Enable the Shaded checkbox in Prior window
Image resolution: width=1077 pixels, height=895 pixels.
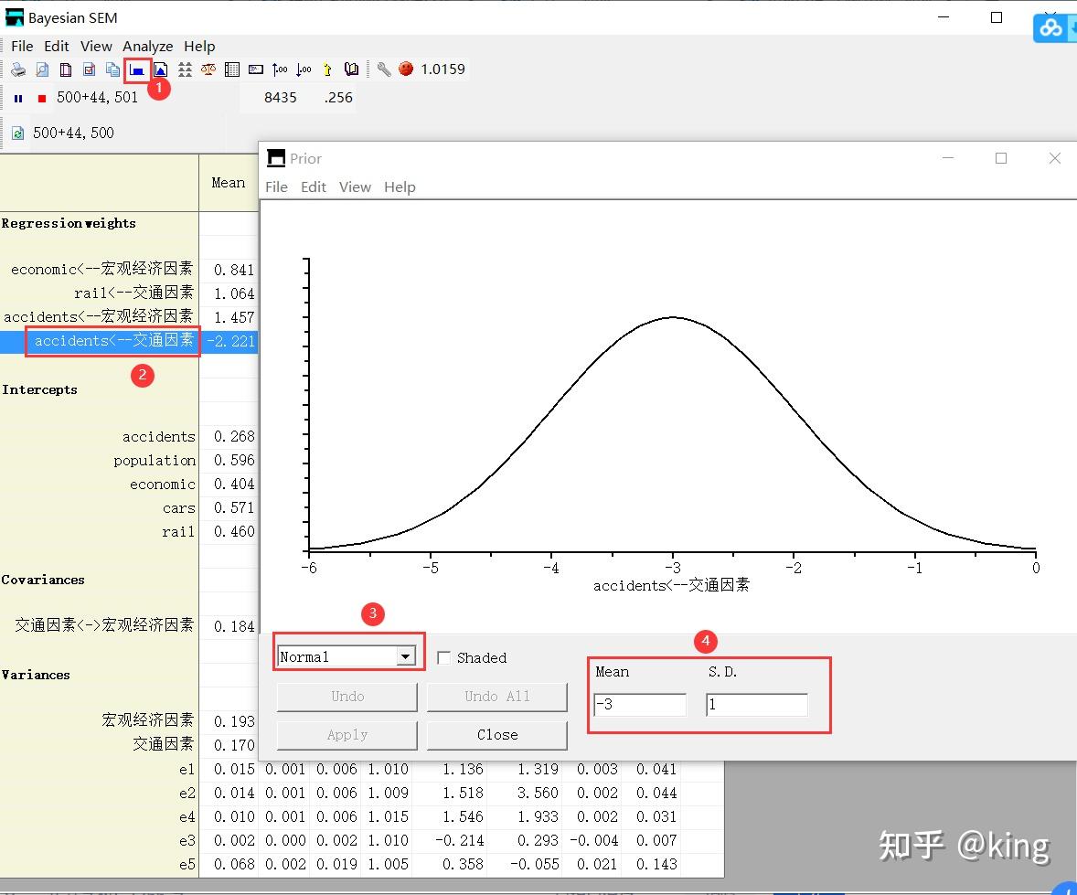coord(445,657)
